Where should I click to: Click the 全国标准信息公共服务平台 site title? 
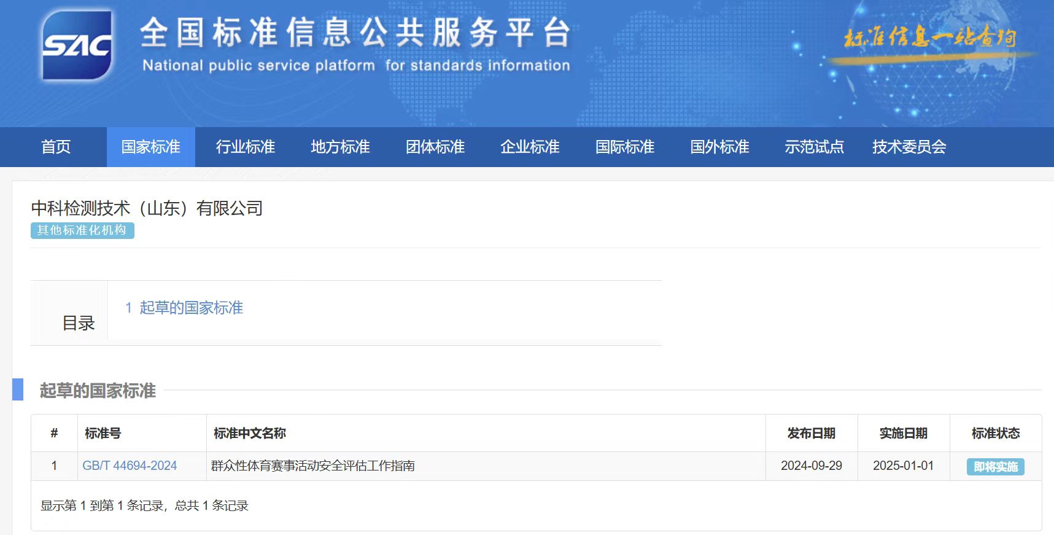pyautogui.click(x=356, y=33)
